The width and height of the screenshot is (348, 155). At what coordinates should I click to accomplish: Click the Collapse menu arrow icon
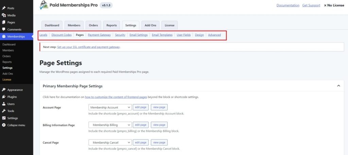[3, 125]
